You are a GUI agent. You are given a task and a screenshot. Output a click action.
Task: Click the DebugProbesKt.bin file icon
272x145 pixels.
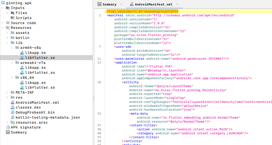pos(12,113)
